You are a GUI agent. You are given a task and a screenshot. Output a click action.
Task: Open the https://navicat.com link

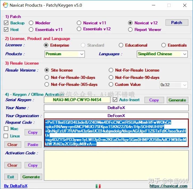pyautogui.click(x=169, y=186)
